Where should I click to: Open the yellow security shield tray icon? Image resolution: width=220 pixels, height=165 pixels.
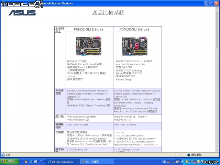[187, 162]
